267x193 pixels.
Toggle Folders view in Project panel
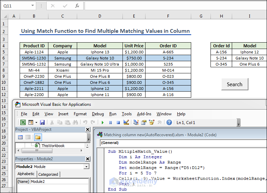tap(38, 137)
